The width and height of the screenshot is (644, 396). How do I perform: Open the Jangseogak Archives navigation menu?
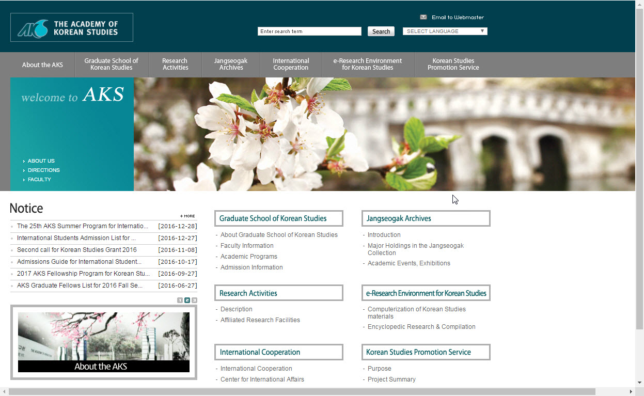click(231, 64)
